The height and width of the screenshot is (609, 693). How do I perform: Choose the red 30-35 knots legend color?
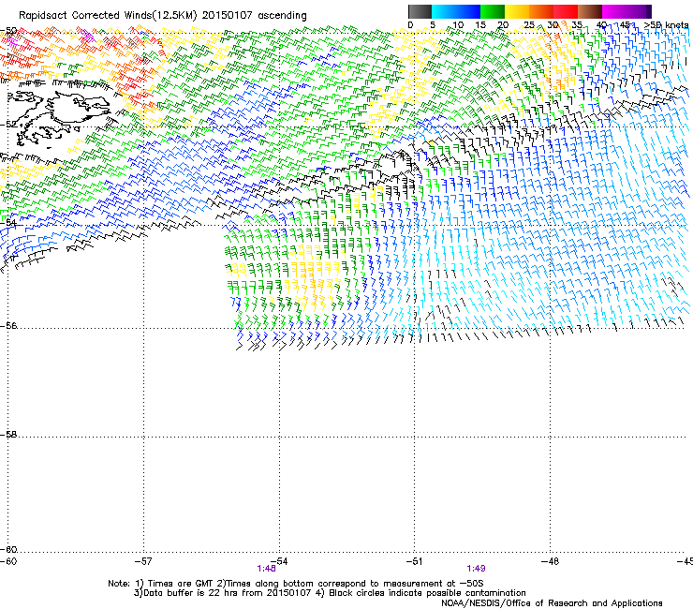point(566,11)
